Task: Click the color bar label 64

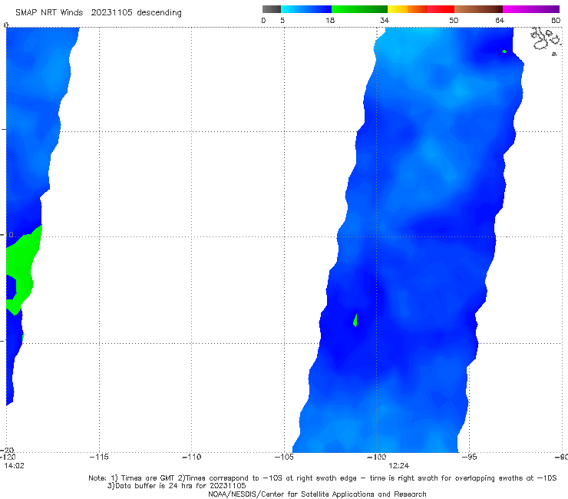Action: click(500, 20)
